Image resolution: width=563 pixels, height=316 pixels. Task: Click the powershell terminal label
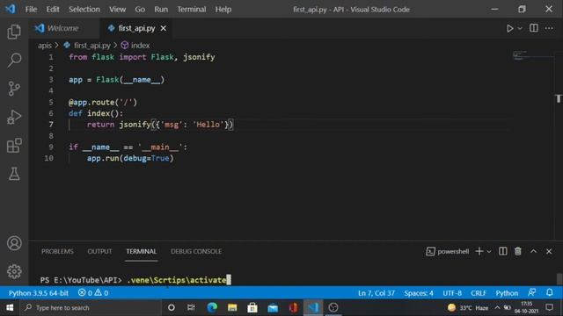tap(448, 252)
